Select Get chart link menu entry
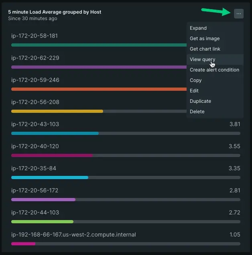The width and height of the screenshot is (252, 255). [x=205, y=49]
